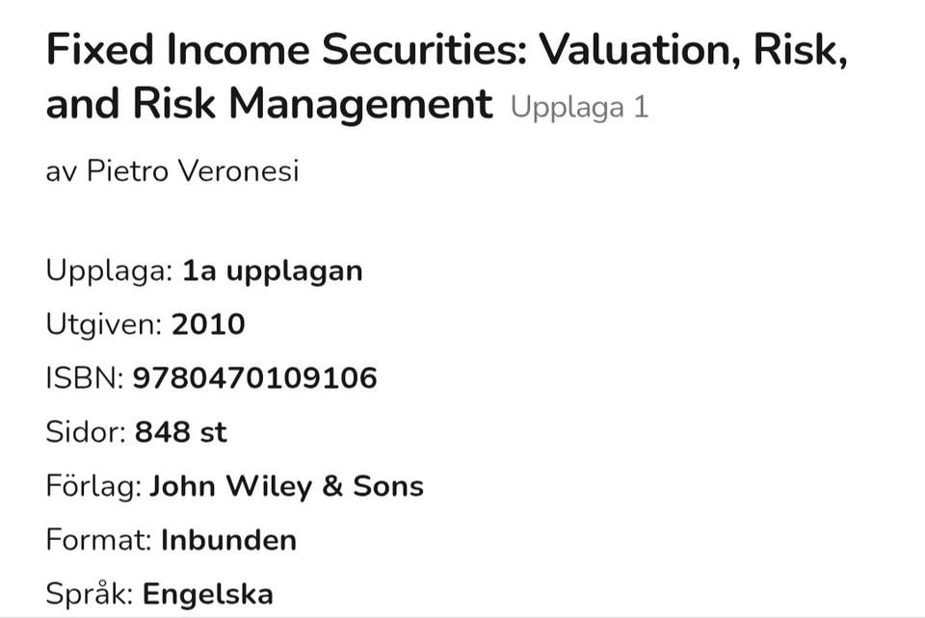Click the "Utgiven:" field label

coord(104,324)
